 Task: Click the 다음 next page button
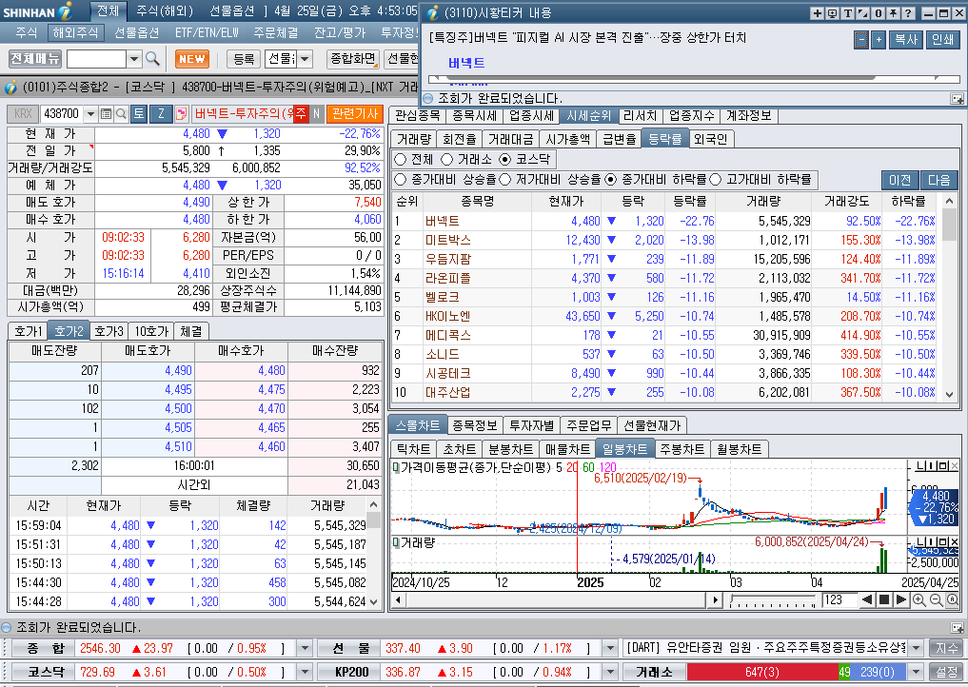pos(939,180)
